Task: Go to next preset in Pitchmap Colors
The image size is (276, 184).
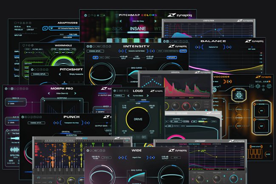Action: pyautogui.click(x=155, y=21)
